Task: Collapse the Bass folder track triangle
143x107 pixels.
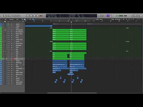Action: click(3, 51)
